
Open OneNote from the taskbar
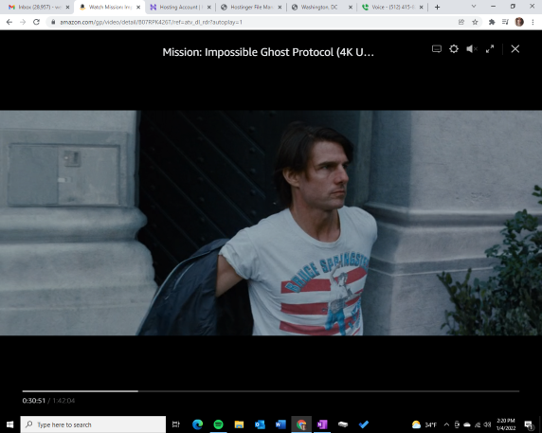pyautogui.click(x=322, y=424)
